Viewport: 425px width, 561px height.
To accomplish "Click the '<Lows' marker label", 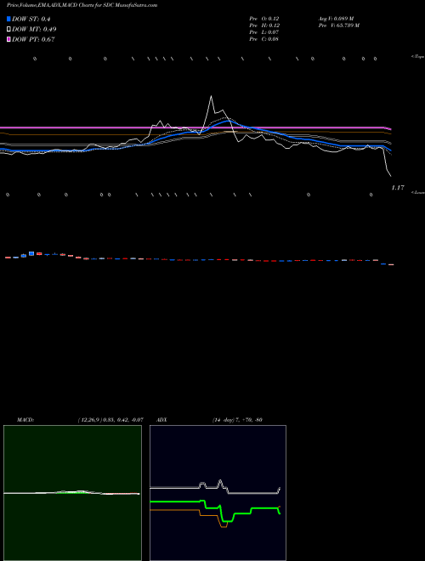I will (x=418, y=192).
